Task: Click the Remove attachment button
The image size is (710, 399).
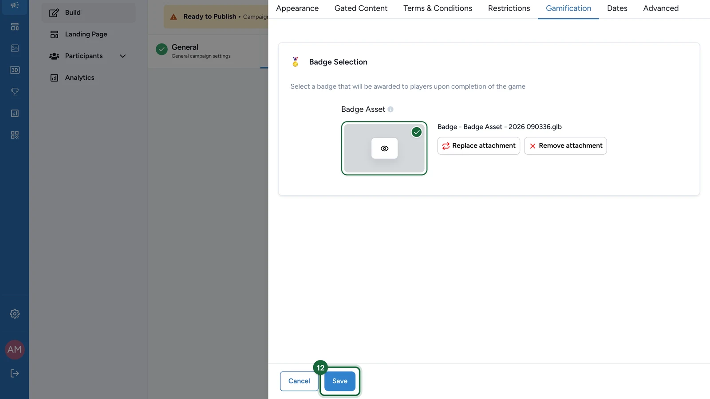Action: (565, 146)
